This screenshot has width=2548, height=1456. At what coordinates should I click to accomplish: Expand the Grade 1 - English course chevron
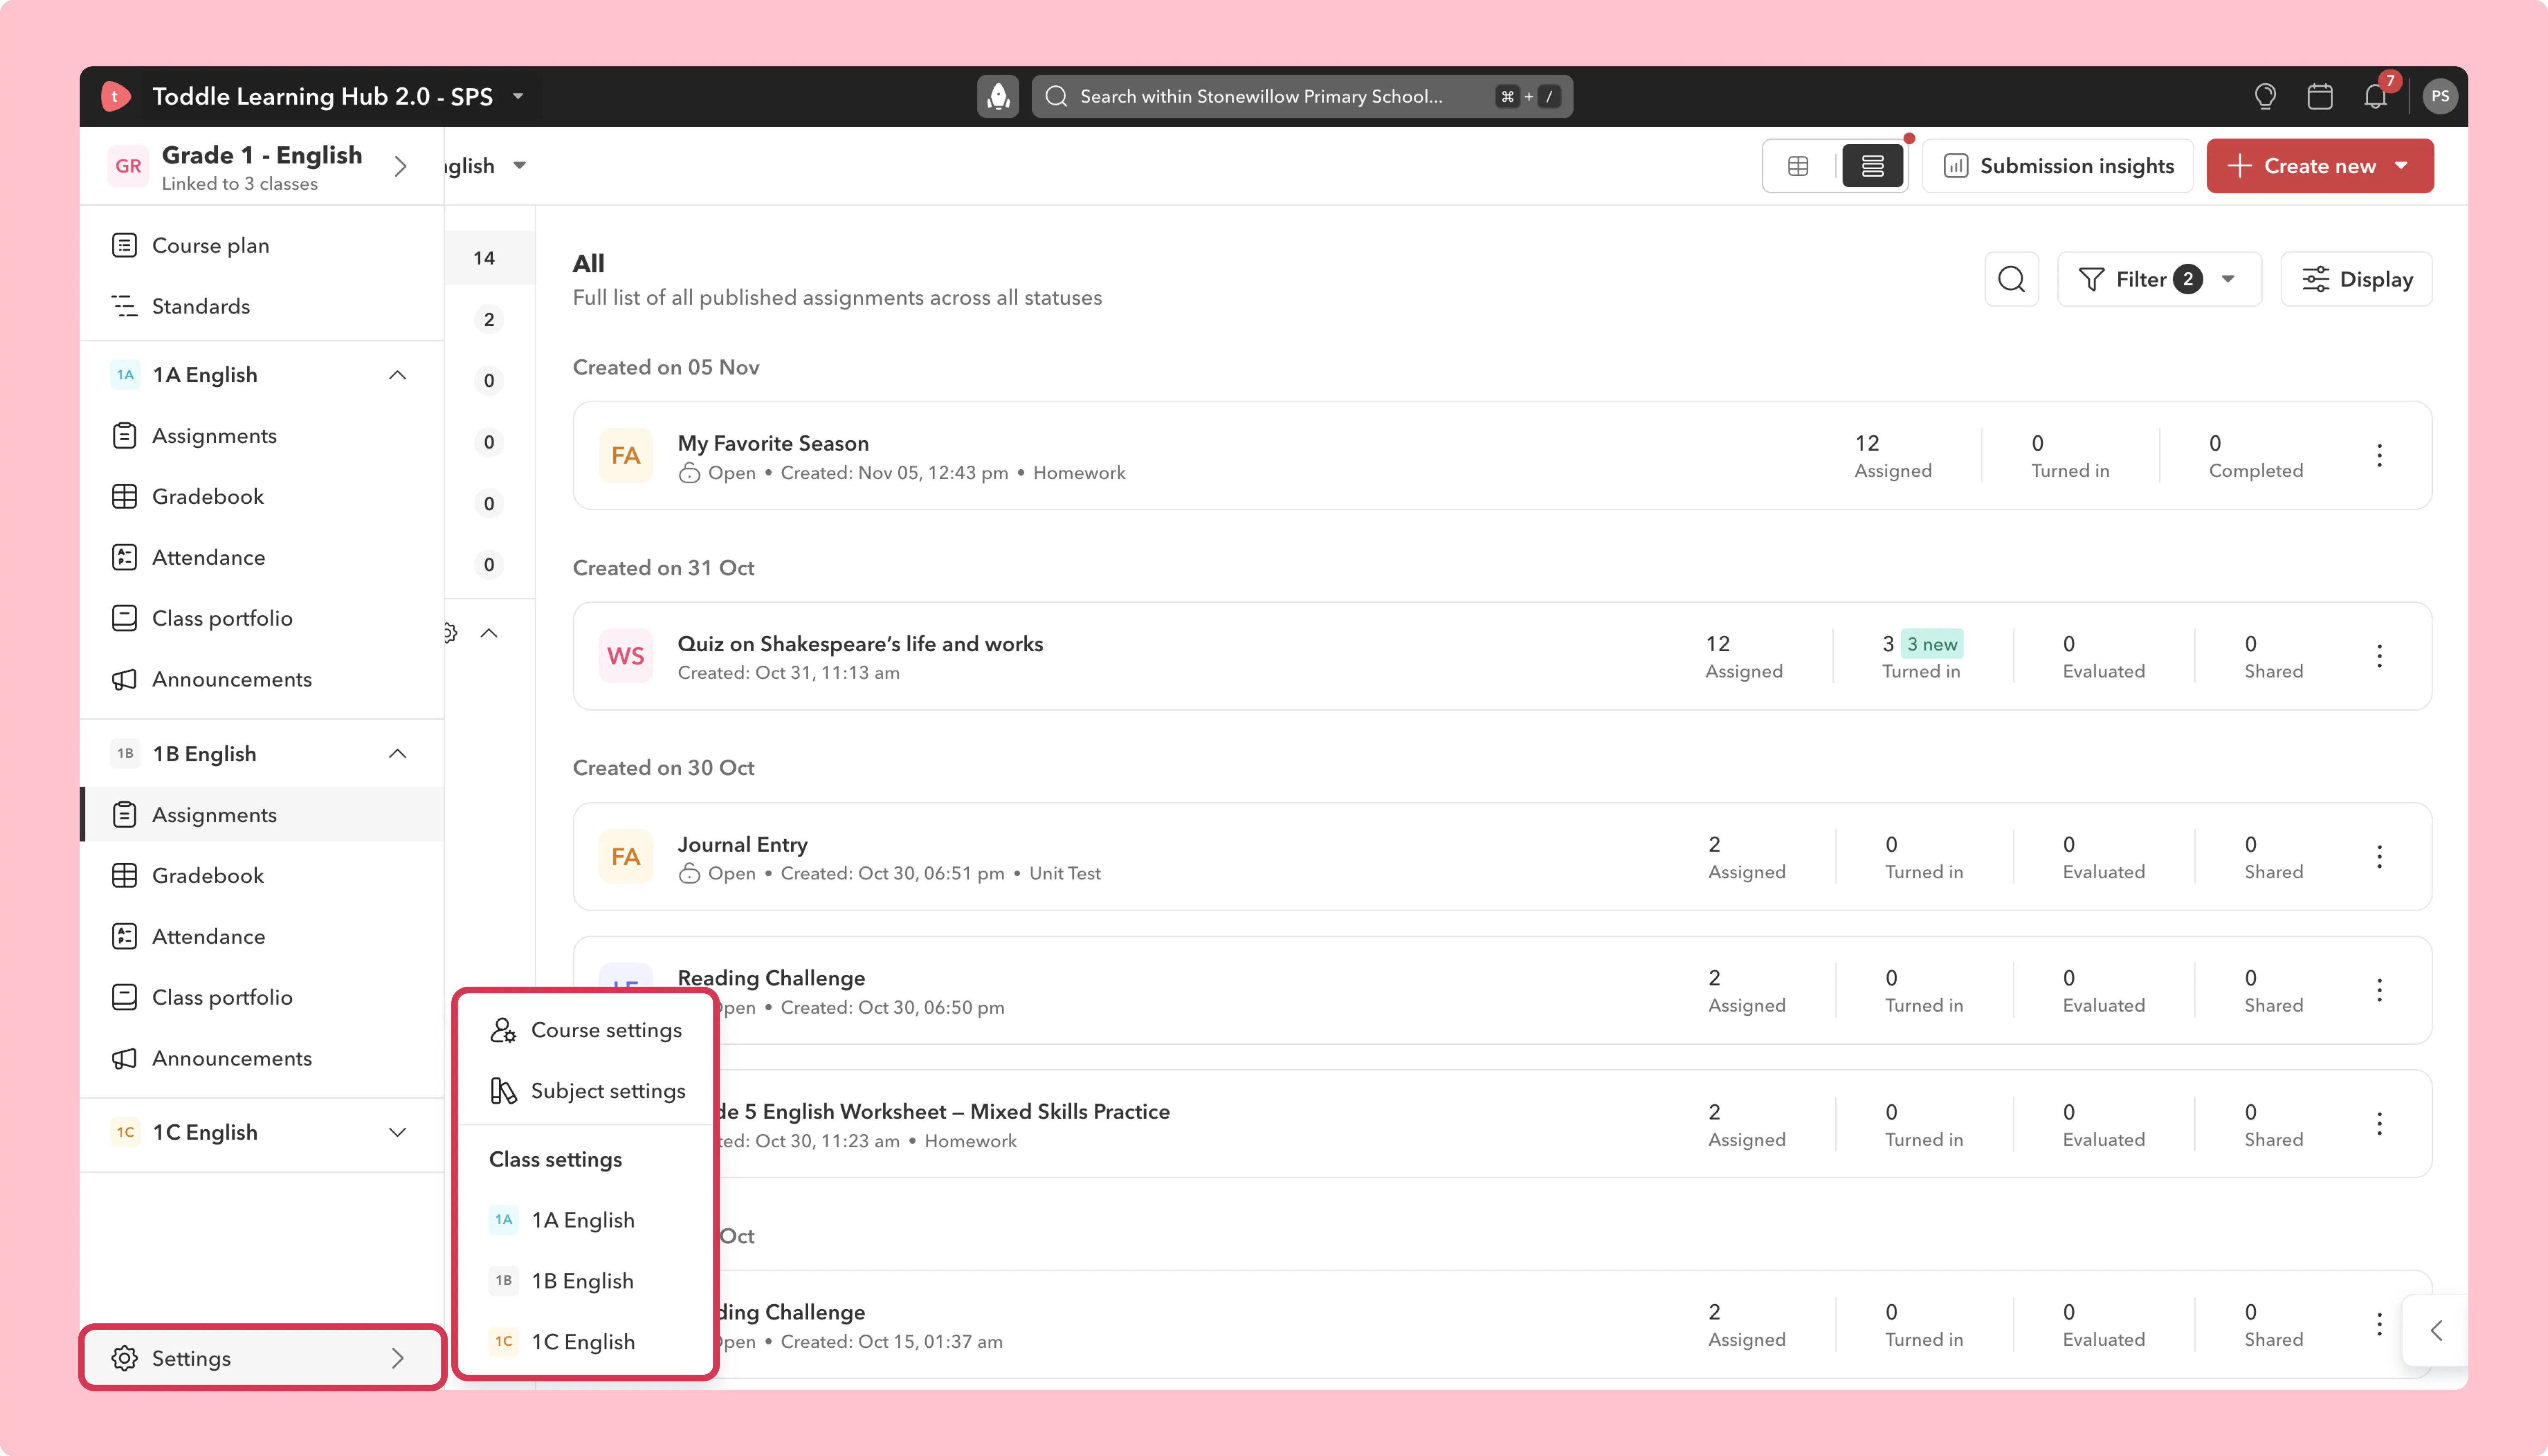[x=400, y=166]
